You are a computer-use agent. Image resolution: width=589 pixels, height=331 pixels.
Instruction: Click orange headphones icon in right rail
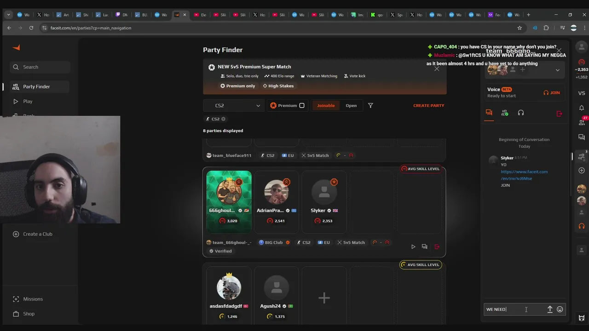tap(582, 226)
